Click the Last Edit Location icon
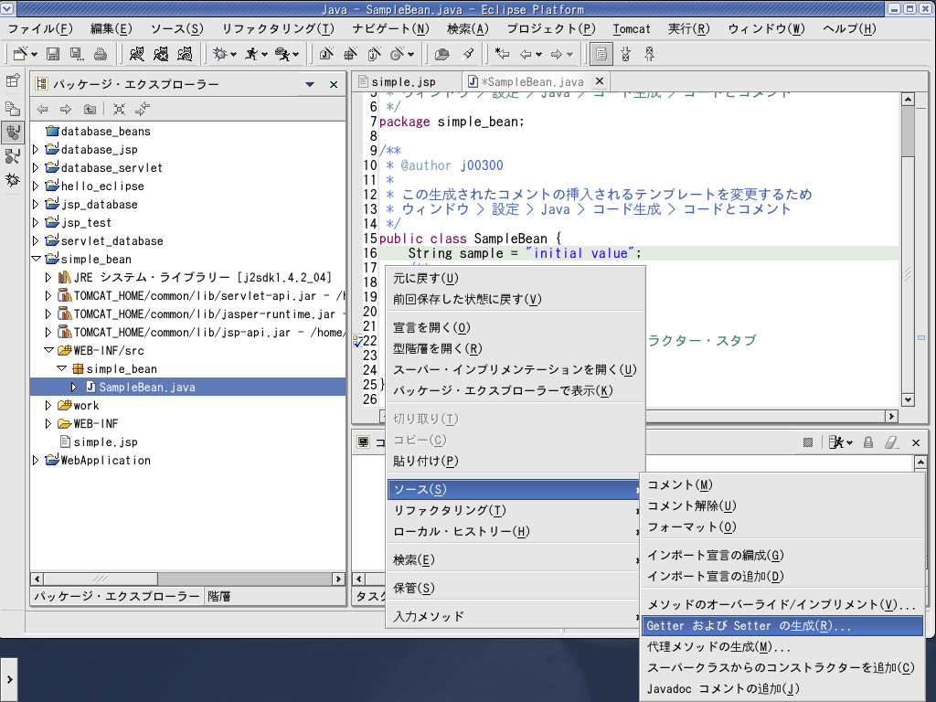936x702 pixels. [x=502, y=54]
